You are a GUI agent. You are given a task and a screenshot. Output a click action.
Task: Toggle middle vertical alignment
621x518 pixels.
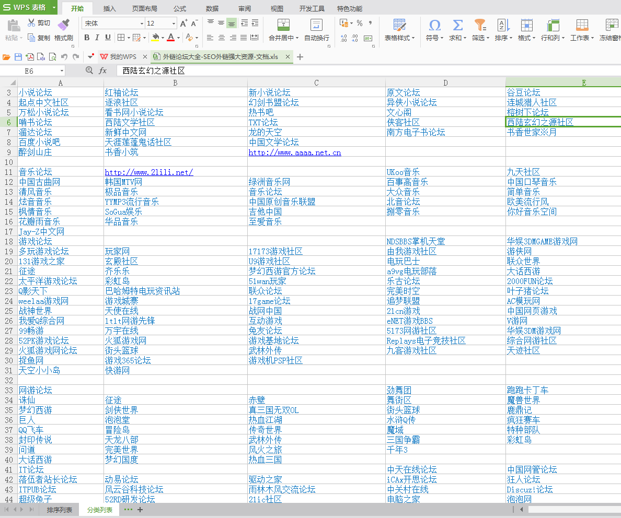click(221, 23)
